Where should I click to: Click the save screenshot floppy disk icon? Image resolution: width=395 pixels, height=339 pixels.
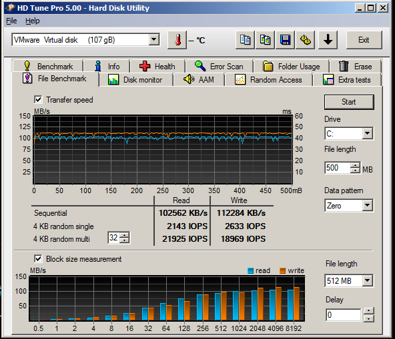pos(285,40)
